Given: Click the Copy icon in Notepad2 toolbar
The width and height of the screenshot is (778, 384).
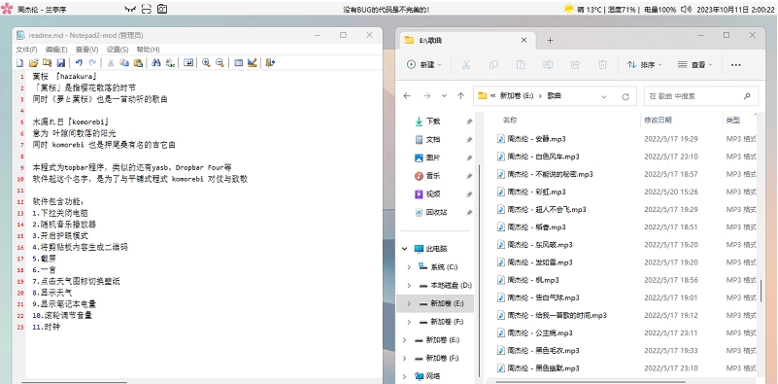Looking at the screenshot, I should click(124, 62).
